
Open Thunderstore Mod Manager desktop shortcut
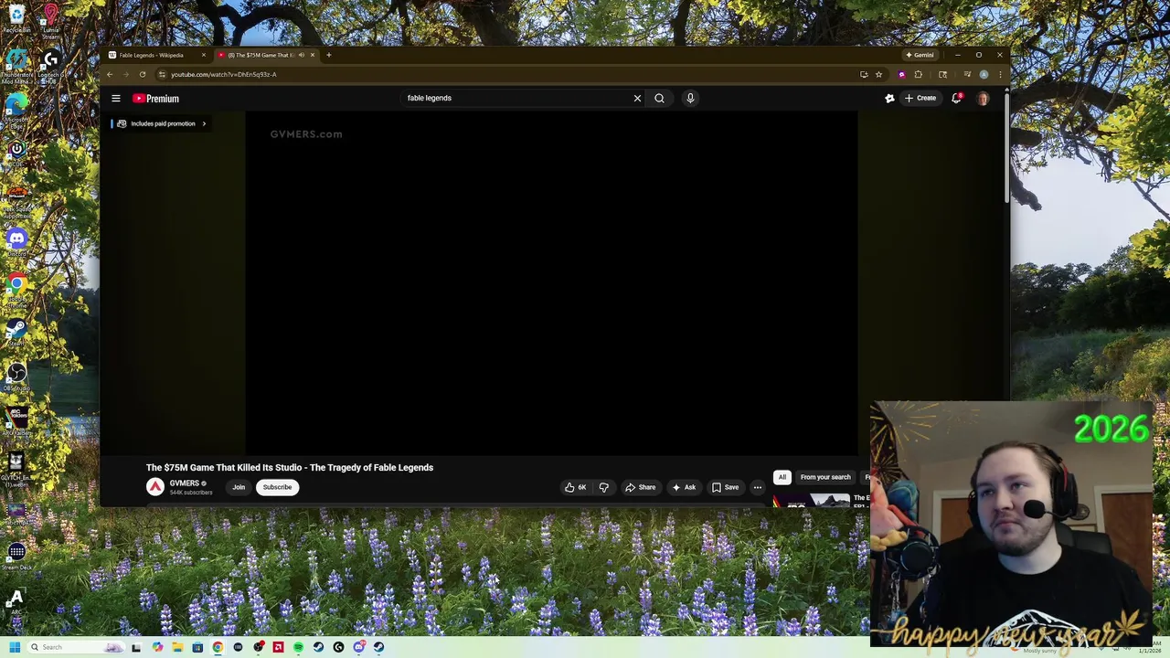16,66
